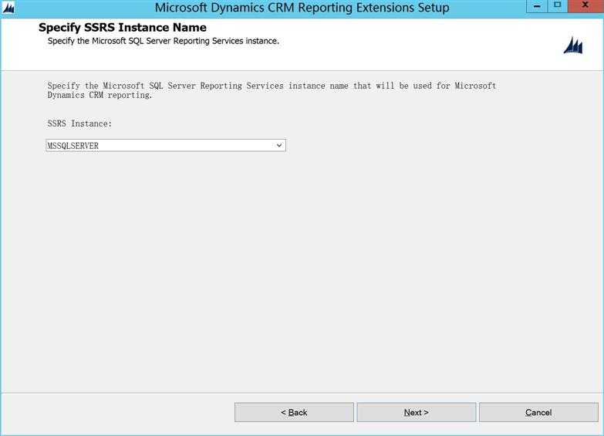
Task: Click the "Specify SSRS Instance Name" heading
Action: pos(123,27)
